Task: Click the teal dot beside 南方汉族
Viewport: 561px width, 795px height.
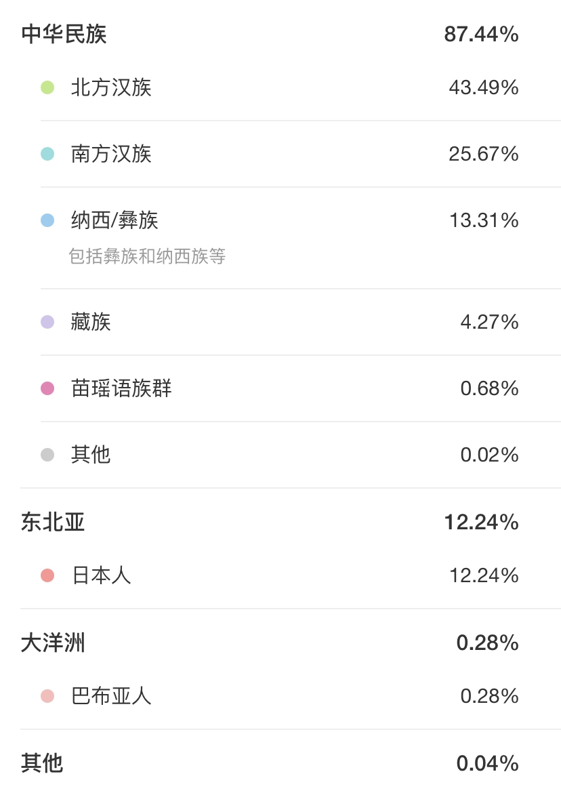Action: pyautogui.click(x=47, y=154)
